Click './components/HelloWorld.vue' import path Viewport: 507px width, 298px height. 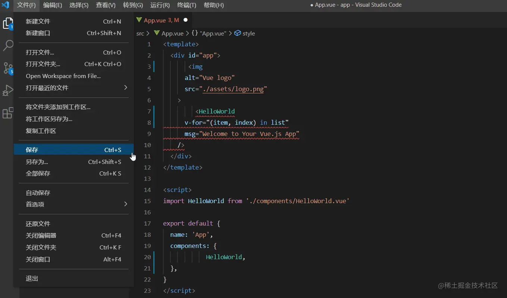(298, 201)
